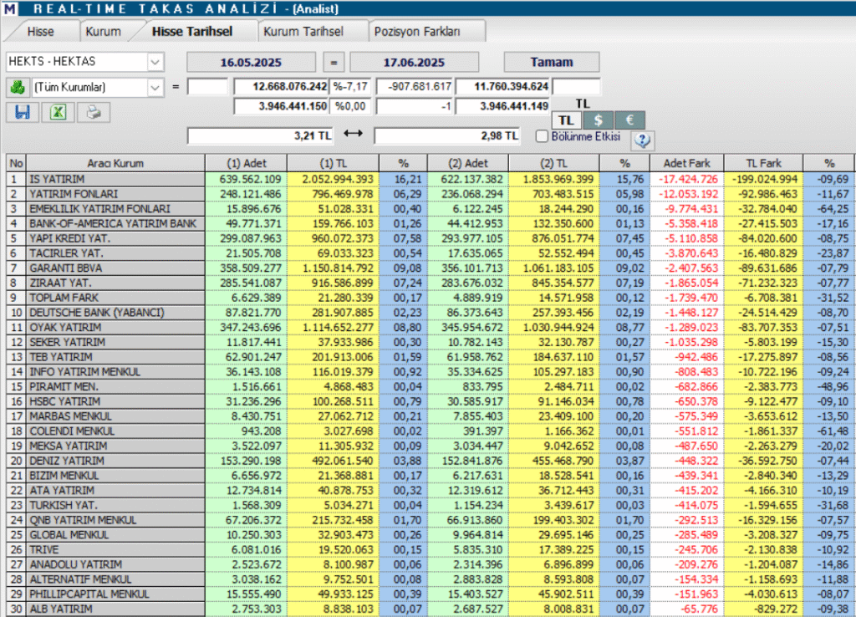This screenshot has height=617, width=856.
Task: Select IS YATIRIM row
Action: tap(431, 179)
